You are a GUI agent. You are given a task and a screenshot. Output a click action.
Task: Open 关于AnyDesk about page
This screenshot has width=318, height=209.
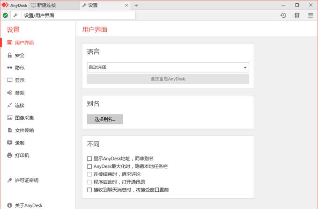(x=28, y=205)
